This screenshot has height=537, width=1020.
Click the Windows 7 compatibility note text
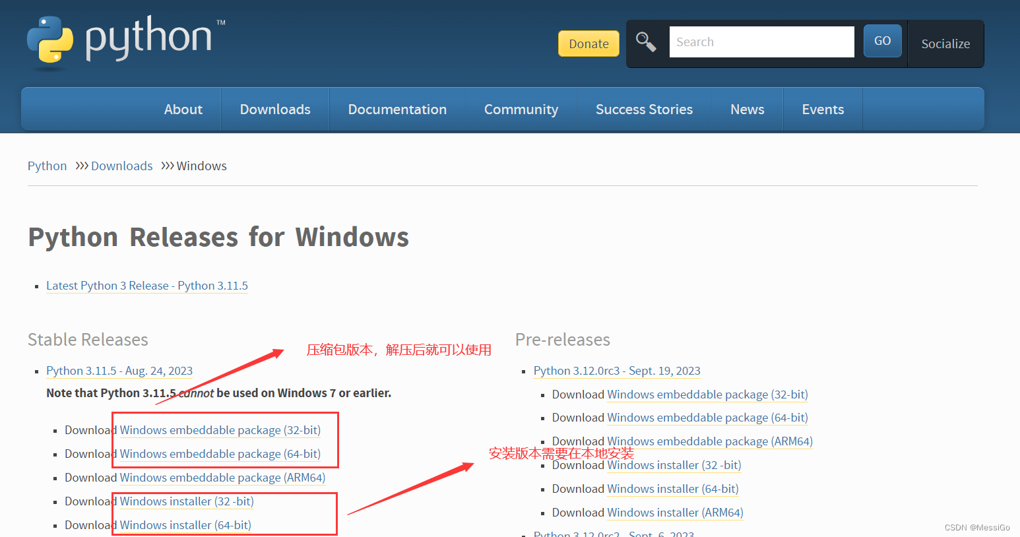pos(218,393)
